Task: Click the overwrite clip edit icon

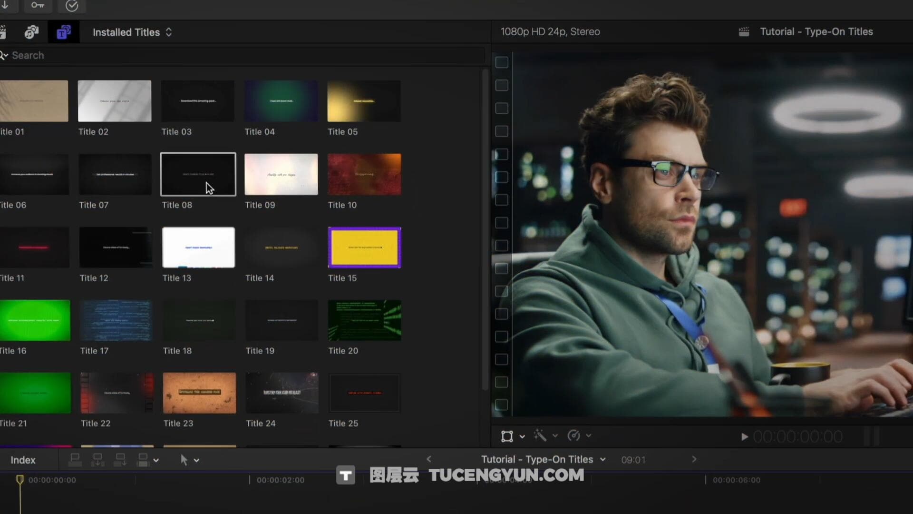Action: click(143, 460)
